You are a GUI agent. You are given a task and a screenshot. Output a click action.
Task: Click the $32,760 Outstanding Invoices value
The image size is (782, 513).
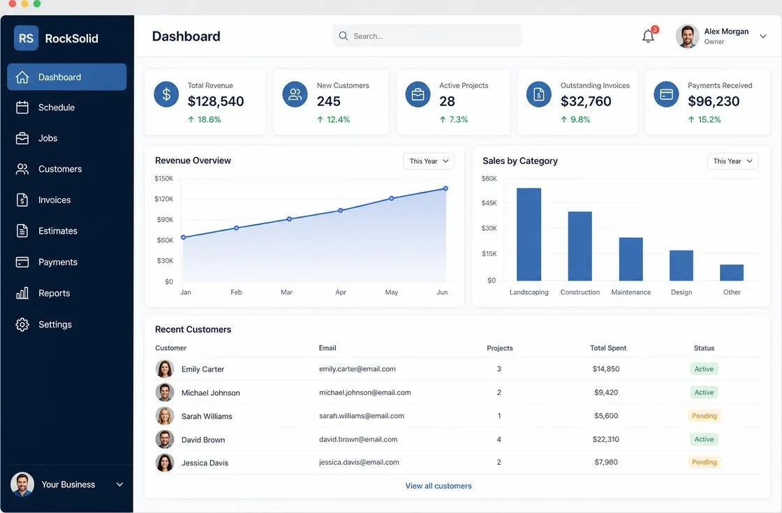coord(586,101)
